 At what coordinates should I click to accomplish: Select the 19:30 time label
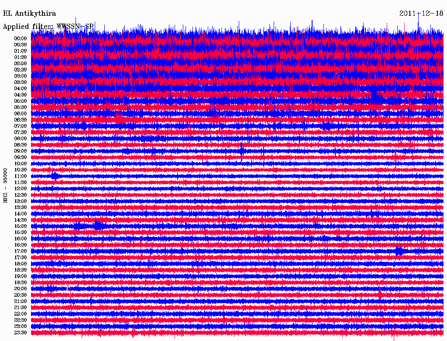(x=21, y=283)
